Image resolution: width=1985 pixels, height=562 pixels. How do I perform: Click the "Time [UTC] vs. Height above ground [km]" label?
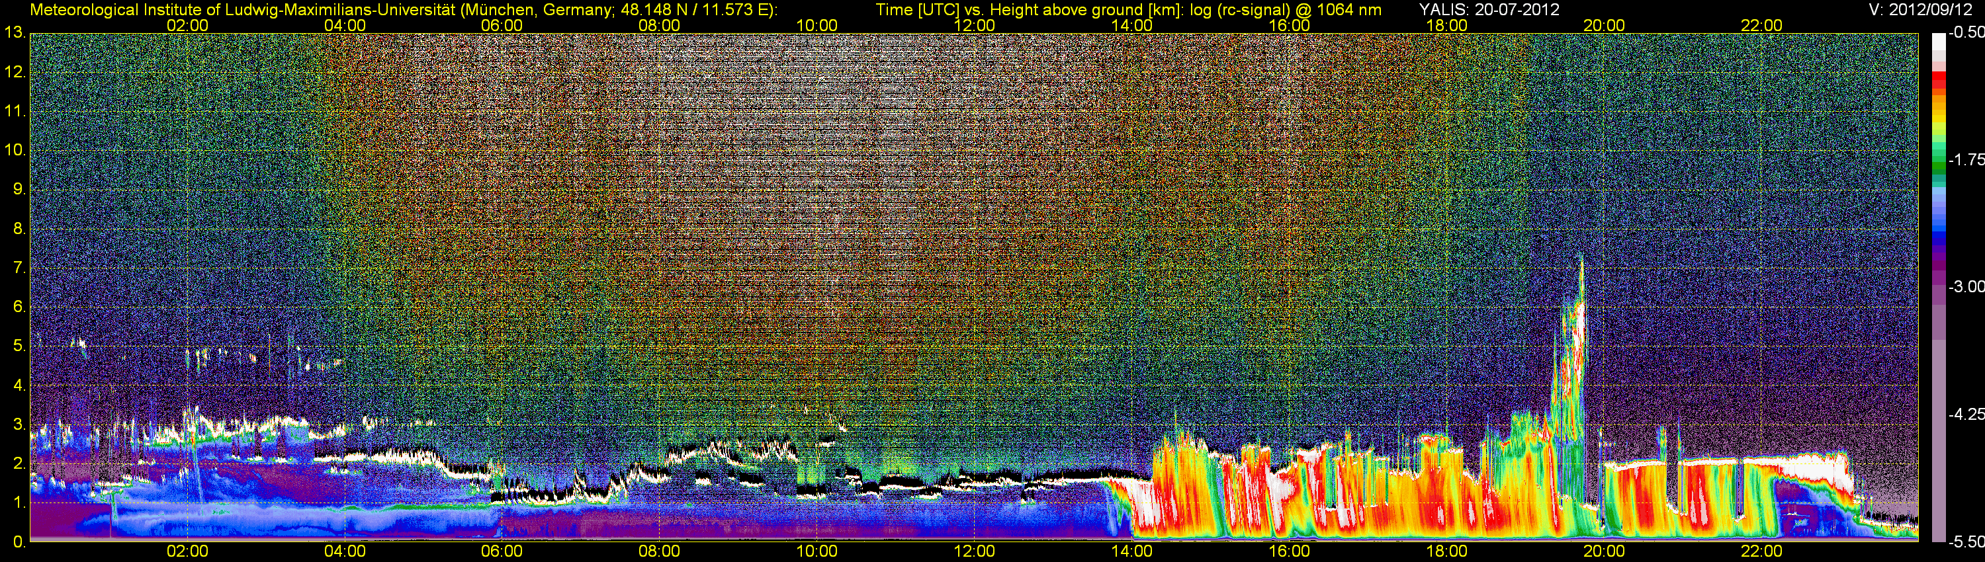pos(1030,9)
